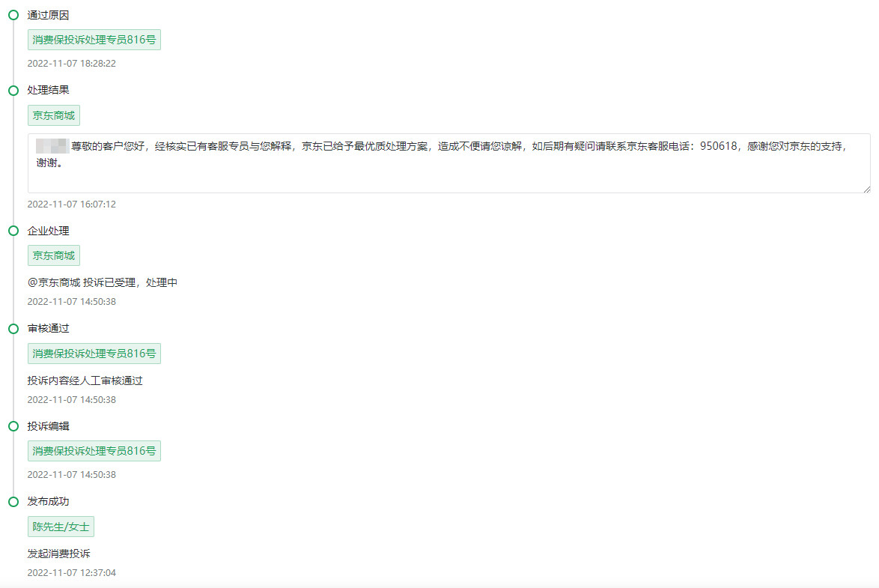Viewport: 879px width, 588px height.
Task: Click the 审核通过 timeline node circle
Action: click(x=13, y=329)
